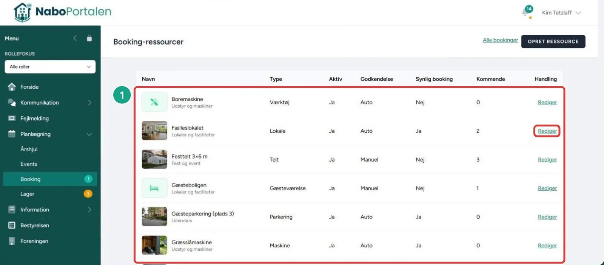Click Rediger for Gæsteboligen

[547, 188]
